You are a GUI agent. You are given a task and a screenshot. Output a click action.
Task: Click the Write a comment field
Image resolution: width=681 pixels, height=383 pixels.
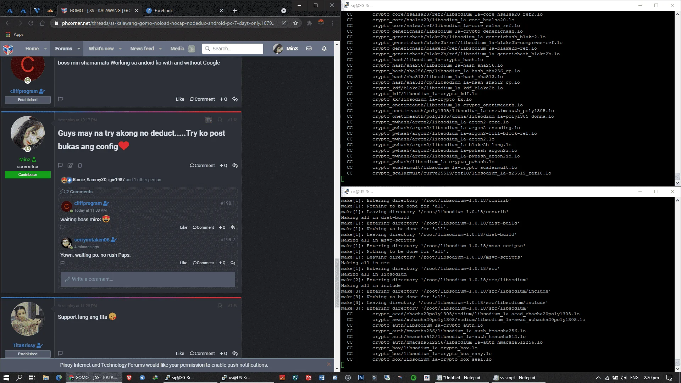[148, 279]
